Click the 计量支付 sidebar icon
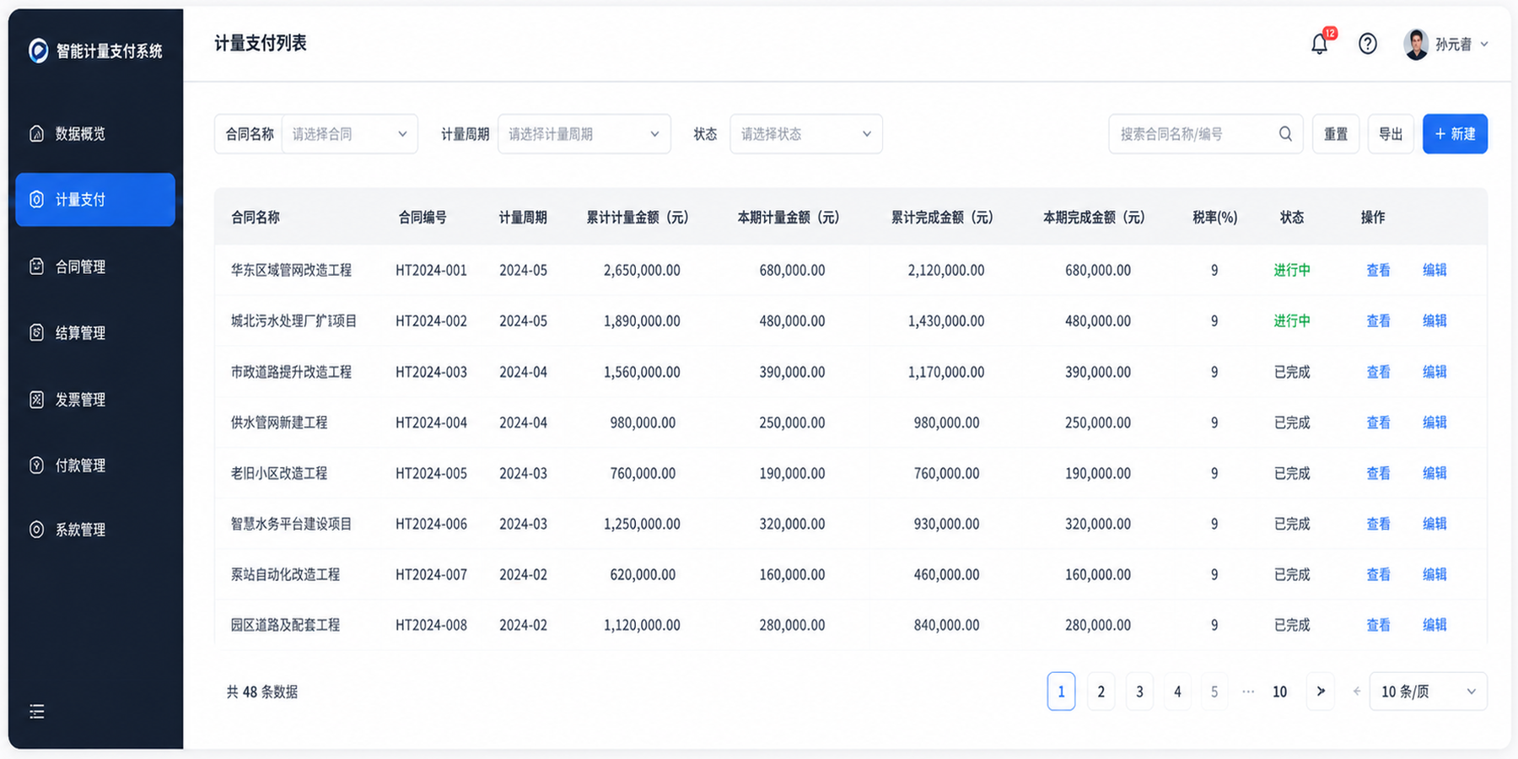 coord(36,200)
